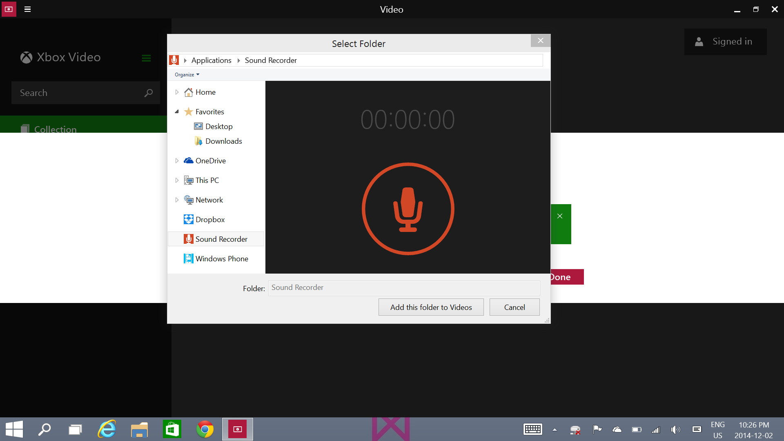Viewport: 784px width, 441px height.
Task: Open the green Xbox Video hamburger menu
Action: 146,58
